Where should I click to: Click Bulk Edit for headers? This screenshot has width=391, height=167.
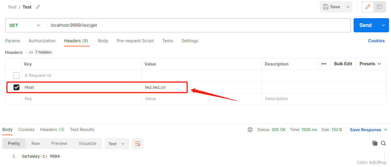pyautogui.click(x=343, y=64)
